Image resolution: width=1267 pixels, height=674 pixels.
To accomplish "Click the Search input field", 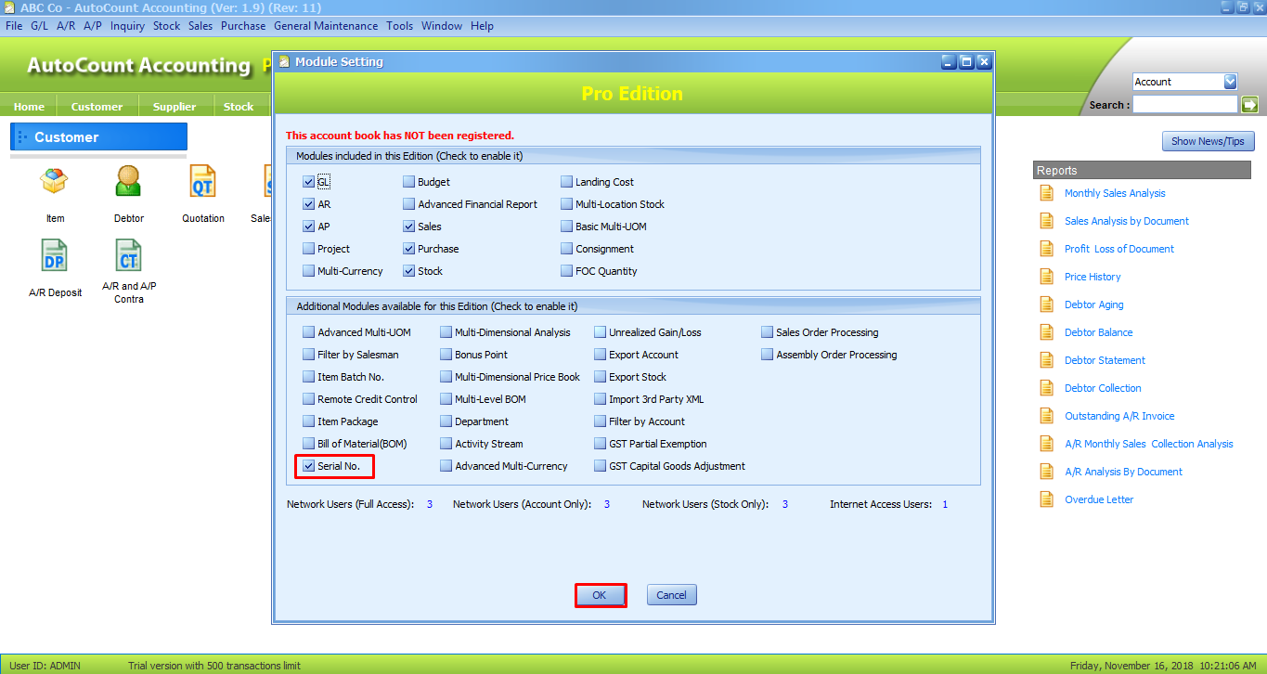I will (1185, 105).
